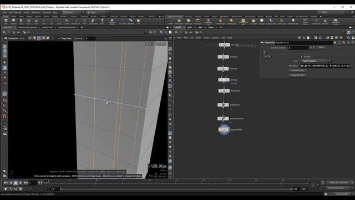This screenshot has width=355, height=200.
Task: Click the group2 node
Action: 224,80
